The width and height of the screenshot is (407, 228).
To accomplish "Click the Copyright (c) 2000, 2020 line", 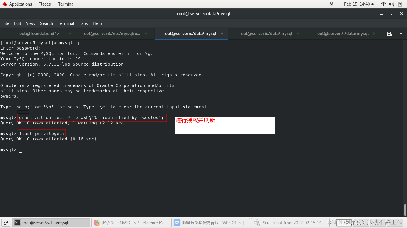I will point(102,75).
